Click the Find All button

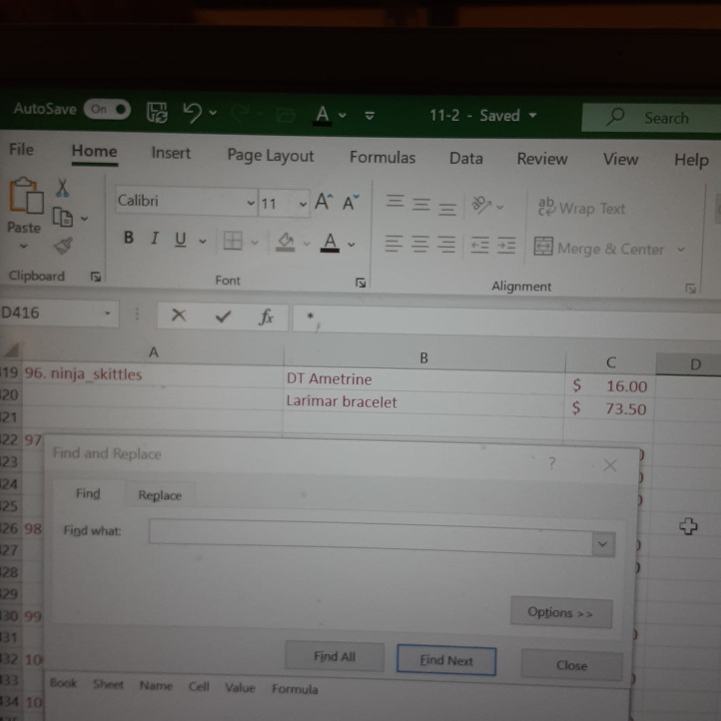(334, 656)
